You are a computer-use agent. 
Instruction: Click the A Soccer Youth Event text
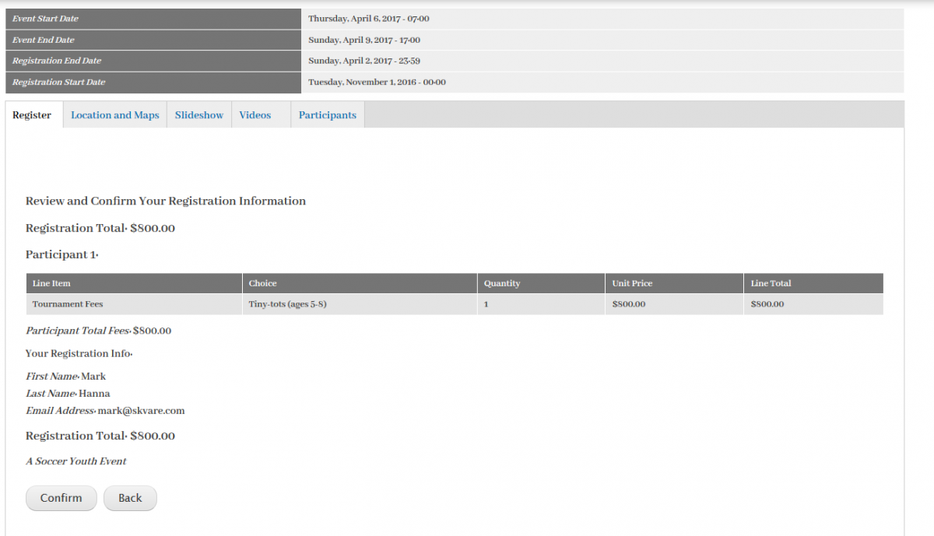click(75, 461)
